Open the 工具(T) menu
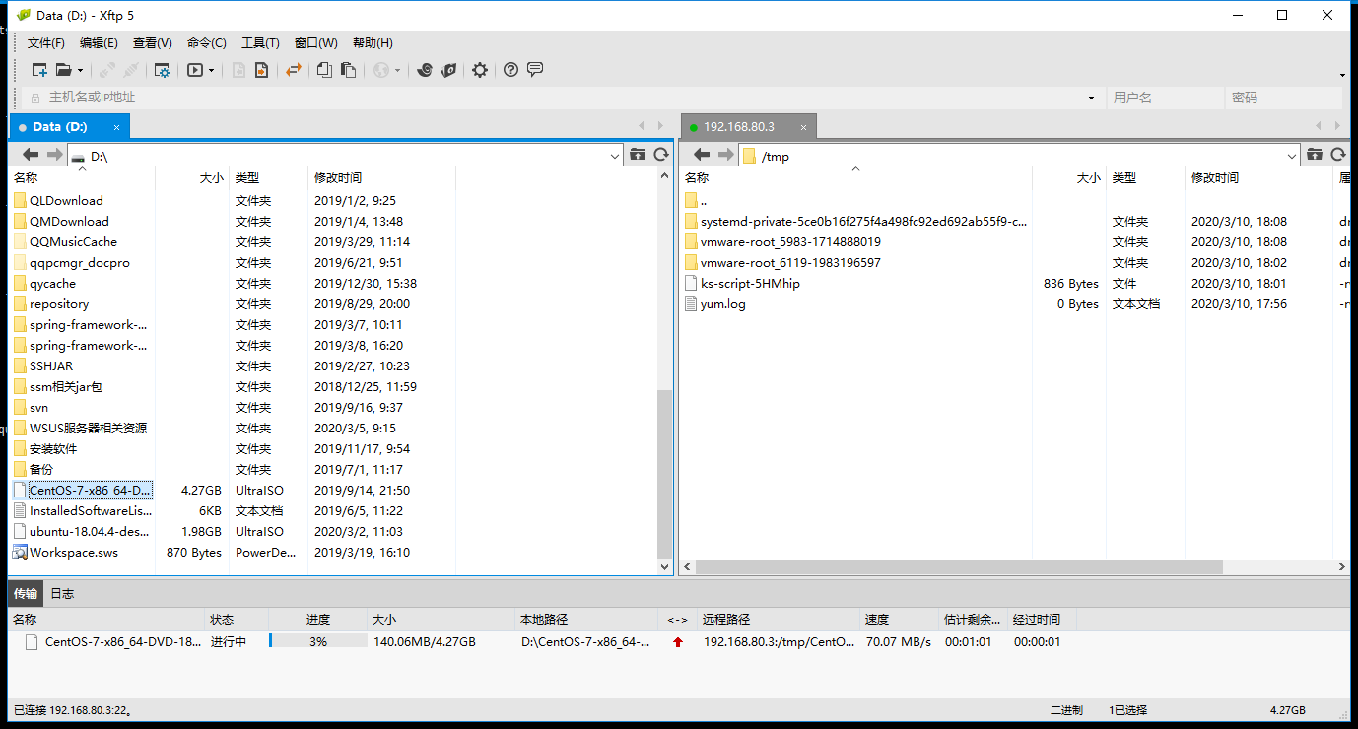 [x=261, y=43]
